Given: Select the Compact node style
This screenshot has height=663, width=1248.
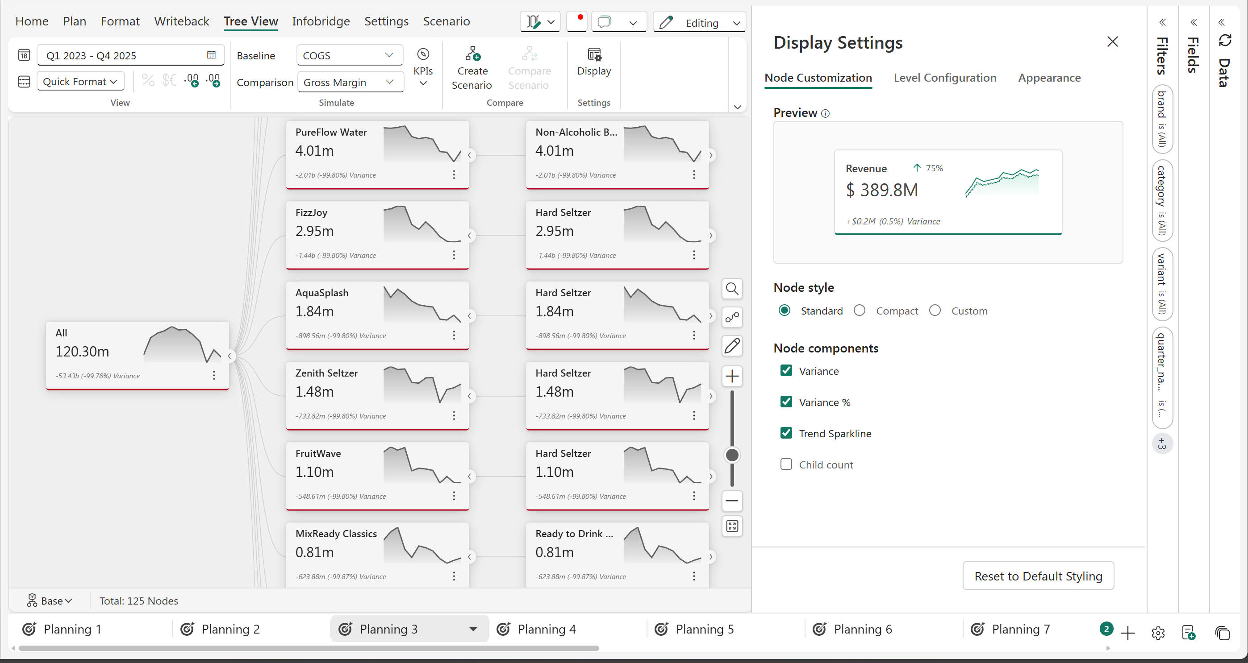Looking at the screenshot, I should [x=860, y=311].
